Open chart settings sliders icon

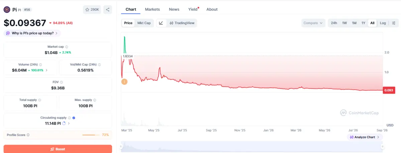394,23
